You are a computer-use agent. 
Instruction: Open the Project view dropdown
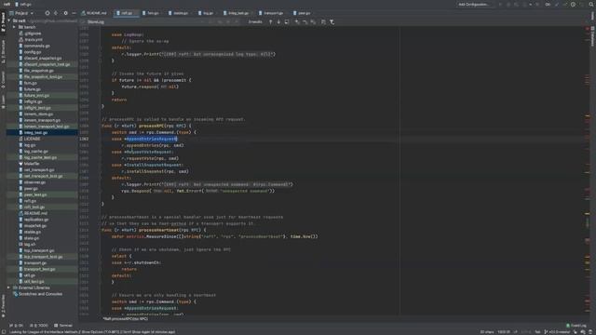pos(21,13)
